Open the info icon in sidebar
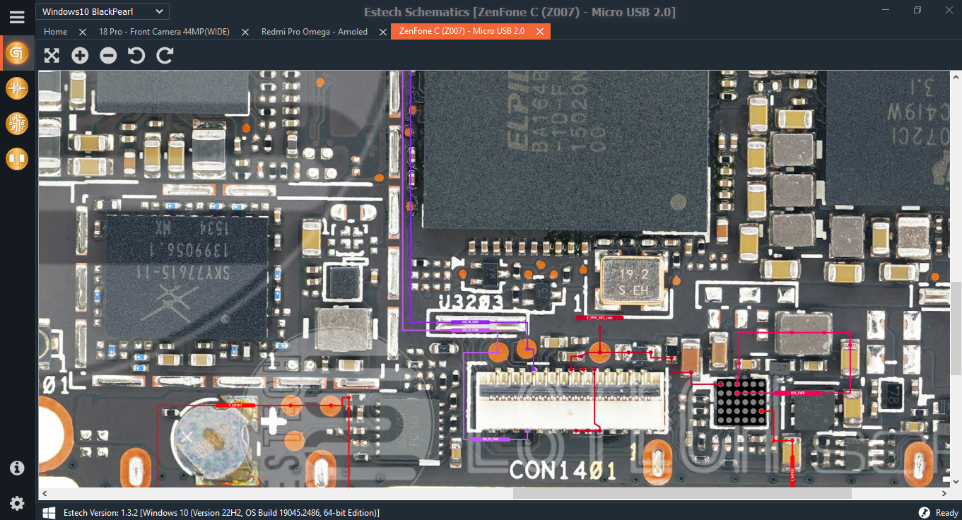 pyautogui.click(x=17, y=468)
